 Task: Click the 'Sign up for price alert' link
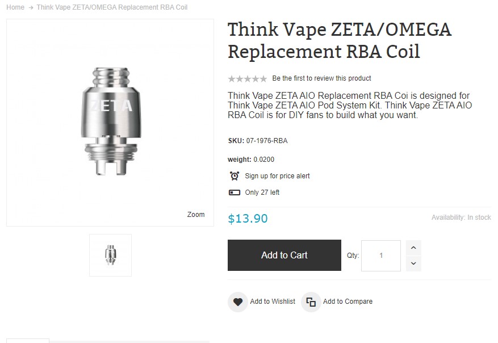tap(277, 176)
